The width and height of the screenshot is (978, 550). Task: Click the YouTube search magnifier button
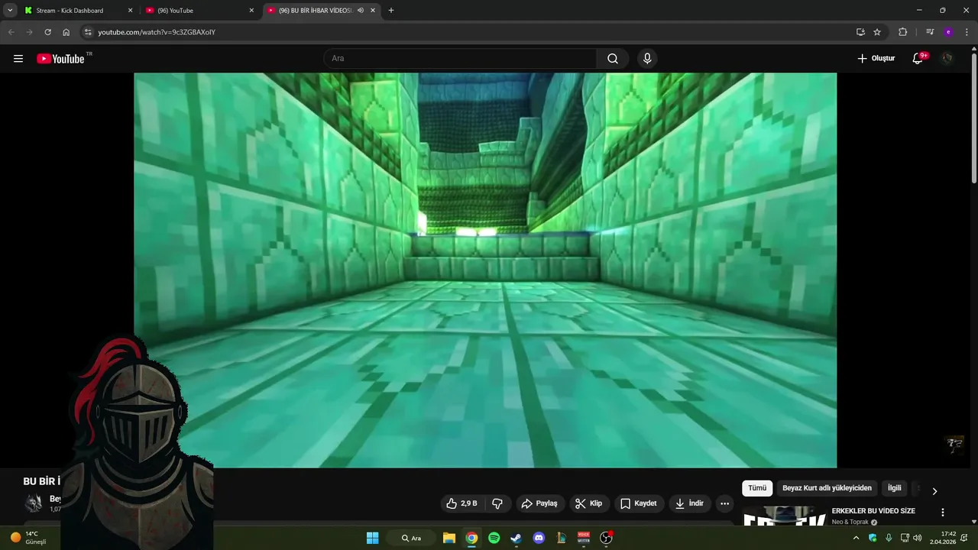click(613, 59)
